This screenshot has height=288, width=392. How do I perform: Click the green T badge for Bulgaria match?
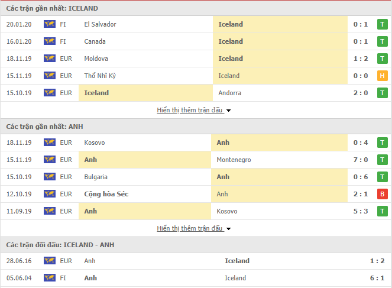[383, 177]
